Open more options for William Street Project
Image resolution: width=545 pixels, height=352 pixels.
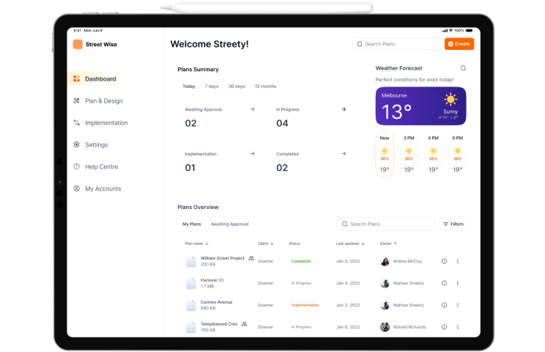(x=458, y=261)
